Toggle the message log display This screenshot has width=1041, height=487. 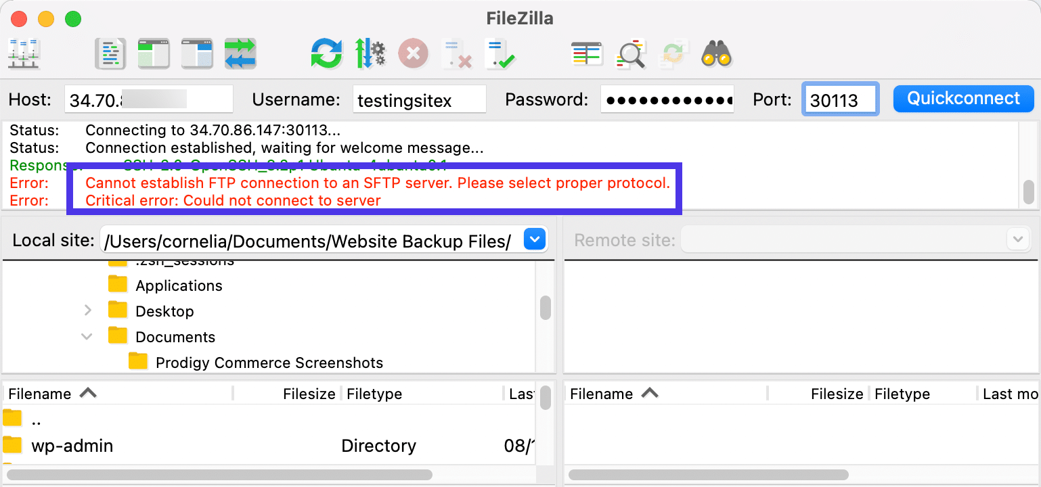110,54
